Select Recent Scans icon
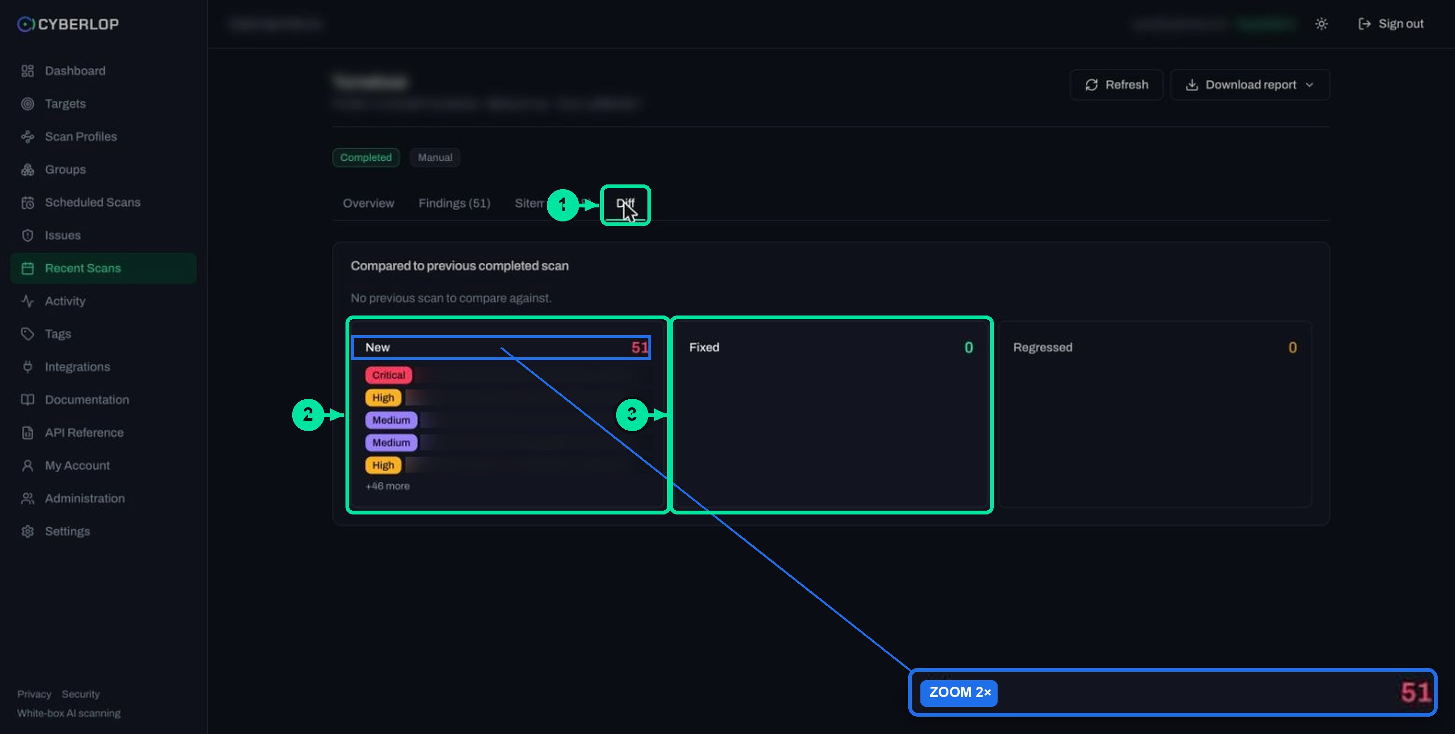 tap(27, 268)
